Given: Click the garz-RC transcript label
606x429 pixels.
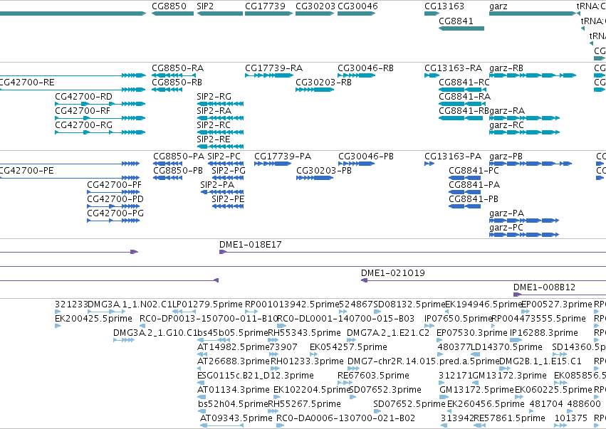Looking at the screenshot, I should point(506,125).
